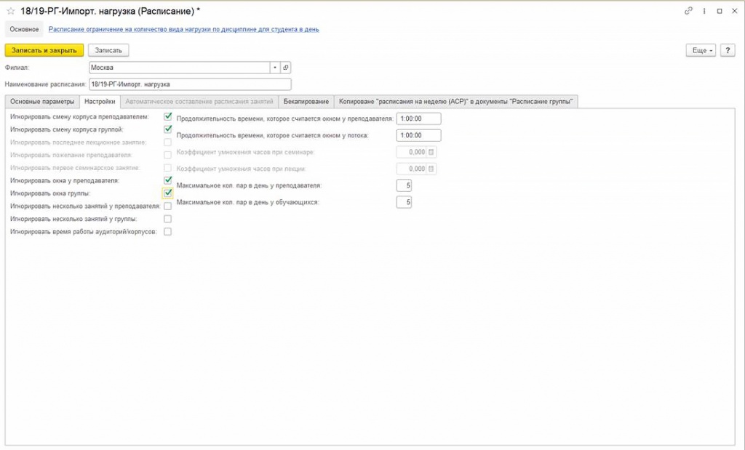Image resolution: width=745 pixels, height=450 pixels.
Task: Uncheck Игнорировать смену корпуса преподавателем
Action: 168,116
